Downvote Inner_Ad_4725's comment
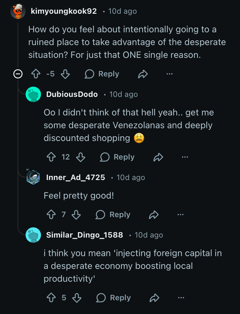The image size is (240, 314). click(x=76, y=215)
